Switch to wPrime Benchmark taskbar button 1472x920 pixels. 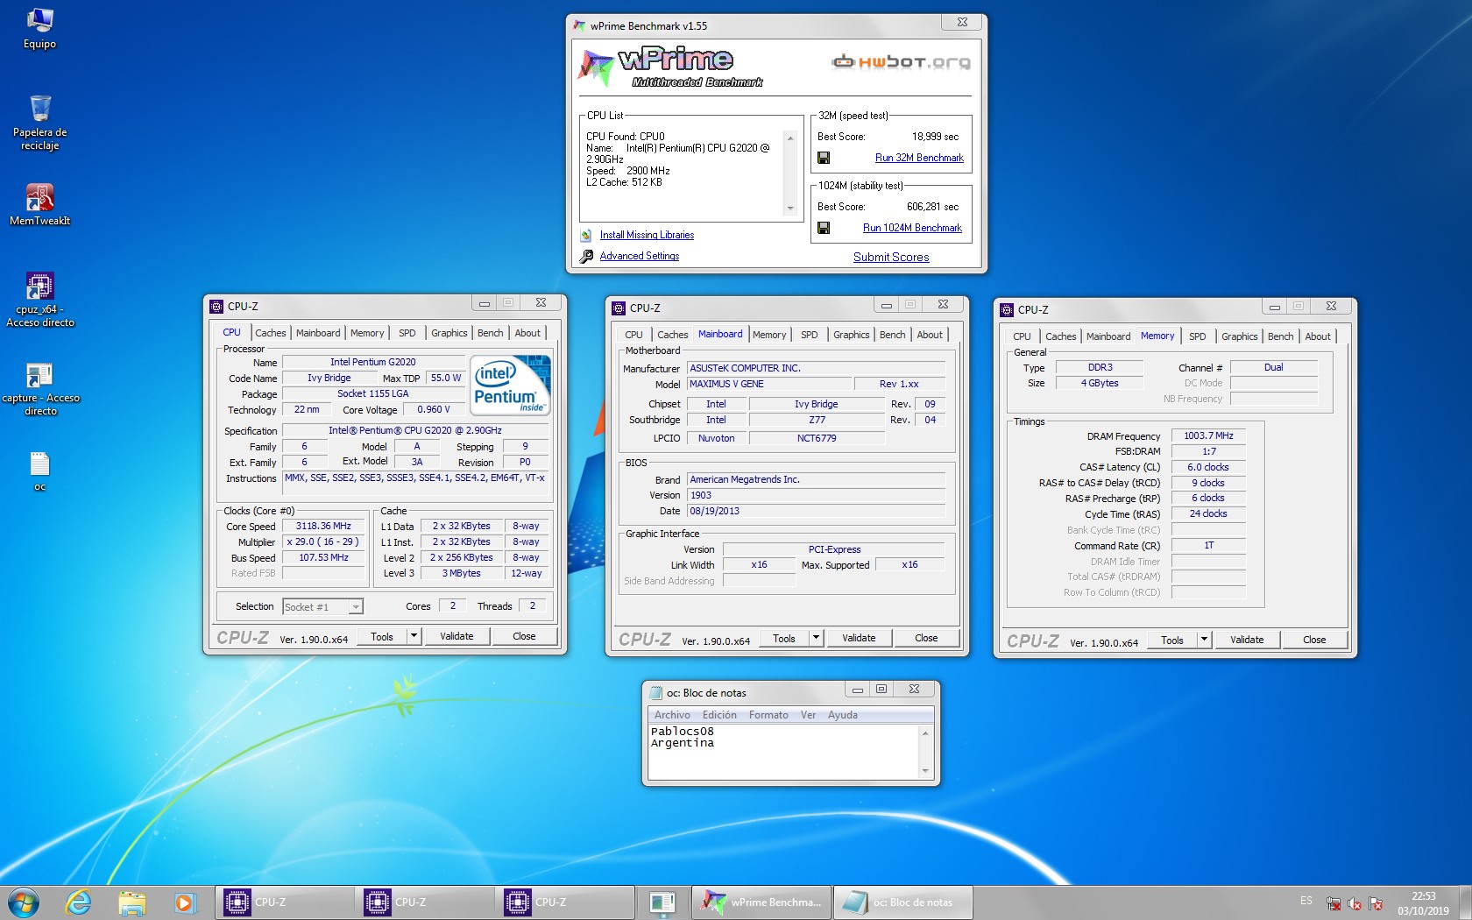[761, 902]
